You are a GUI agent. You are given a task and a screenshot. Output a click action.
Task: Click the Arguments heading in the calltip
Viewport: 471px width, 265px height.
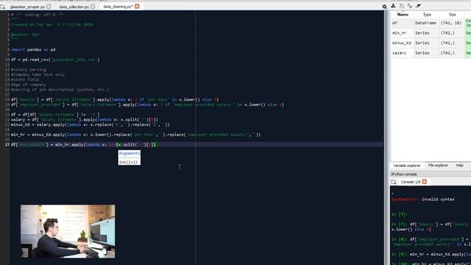130,153
